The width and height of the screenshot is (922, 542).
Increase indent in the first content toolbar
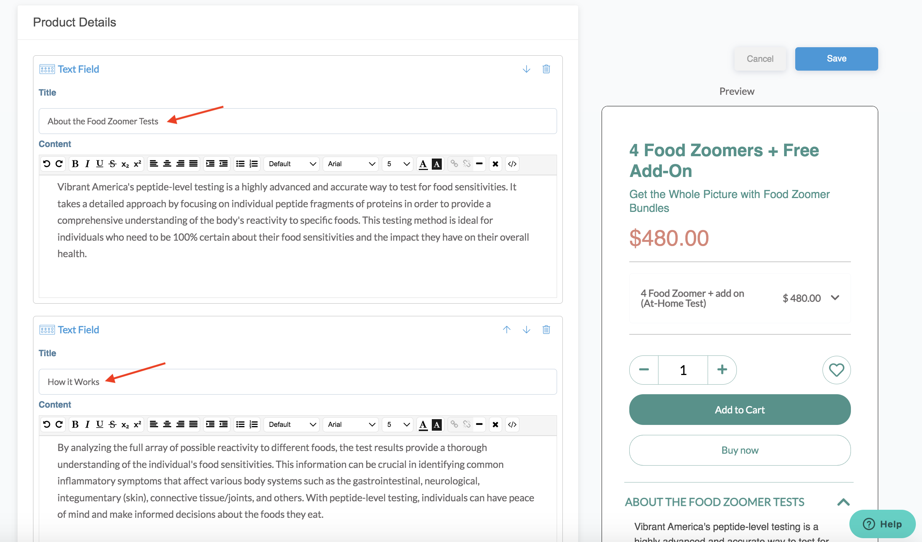210,164
